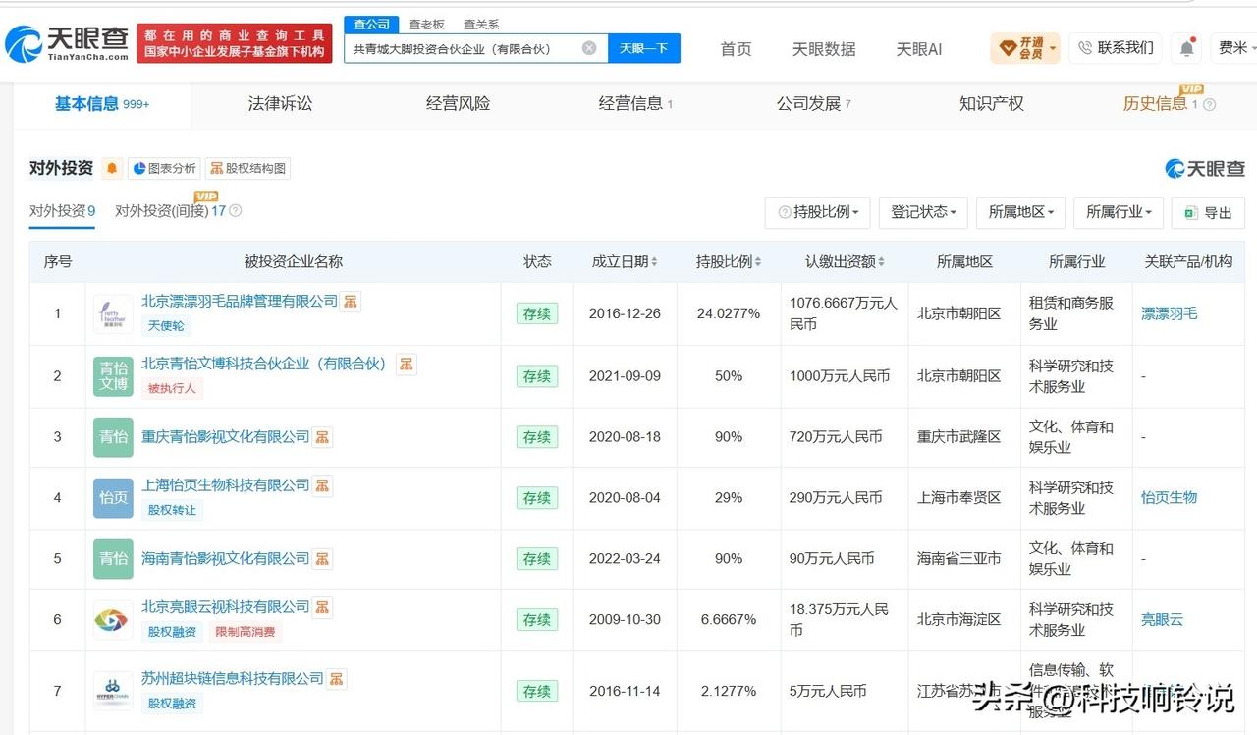
Task: Click equity structure icon next to 上海怡页生物科技有限公司
Action: click(322, 485)
